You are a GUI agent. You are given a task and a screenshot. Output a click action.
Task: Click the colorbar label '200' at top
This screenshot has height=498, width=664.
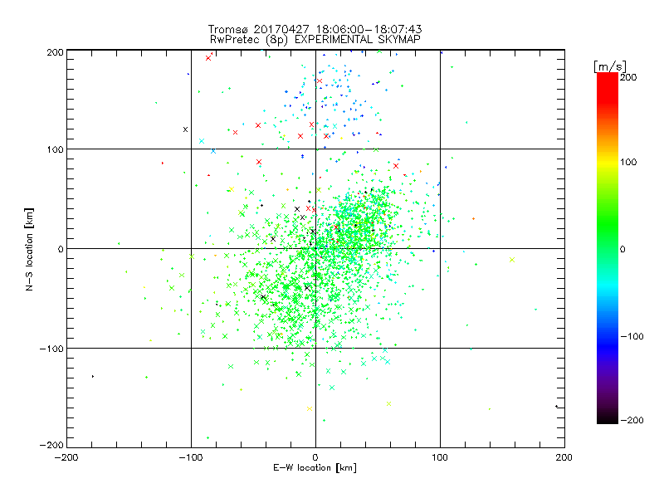[x=628, y=77]
